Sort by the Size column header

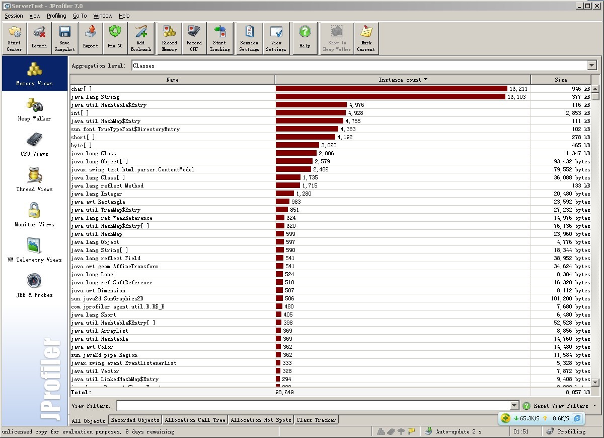point(561,80)
